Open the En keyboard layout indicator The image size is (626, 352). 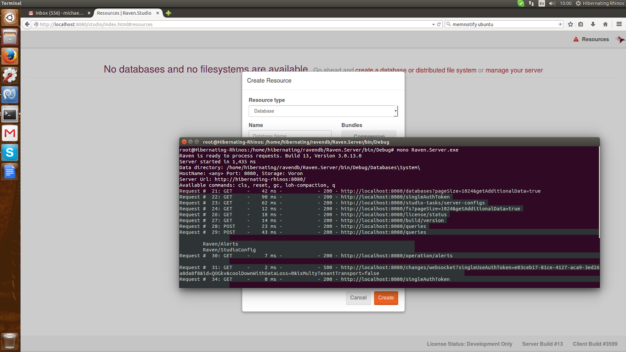[x=542, y=3]
